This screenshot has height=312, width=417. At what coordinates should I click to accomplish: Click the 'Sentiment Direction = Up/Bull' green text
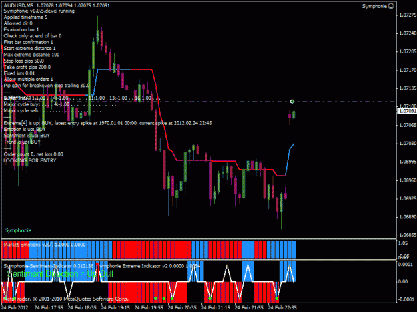tap(60, 274)
